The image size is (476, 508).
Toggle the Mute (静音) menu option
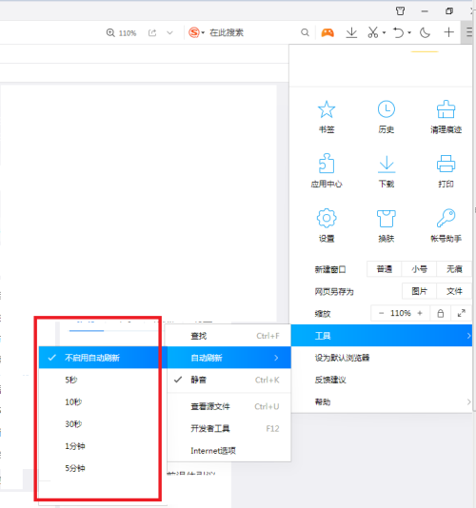click(228, 380)
